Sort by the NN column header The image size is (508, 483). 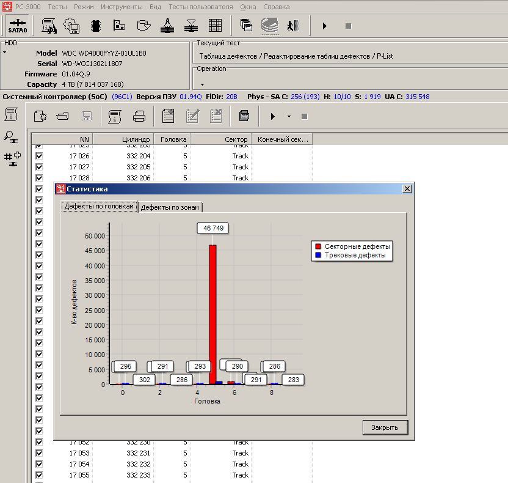click(x=62, y=139)
